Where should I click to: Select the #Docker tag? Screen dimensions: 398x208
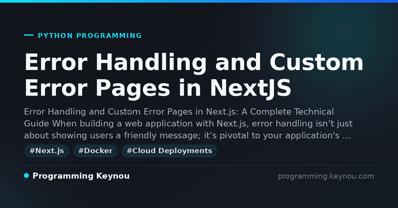95,151
